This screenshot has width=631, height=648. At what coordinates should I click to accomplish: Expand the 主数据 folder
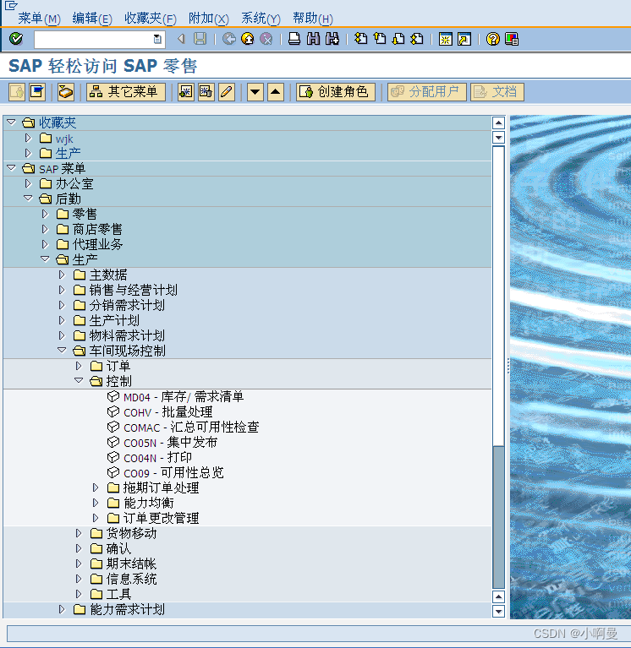pos(62,275)
